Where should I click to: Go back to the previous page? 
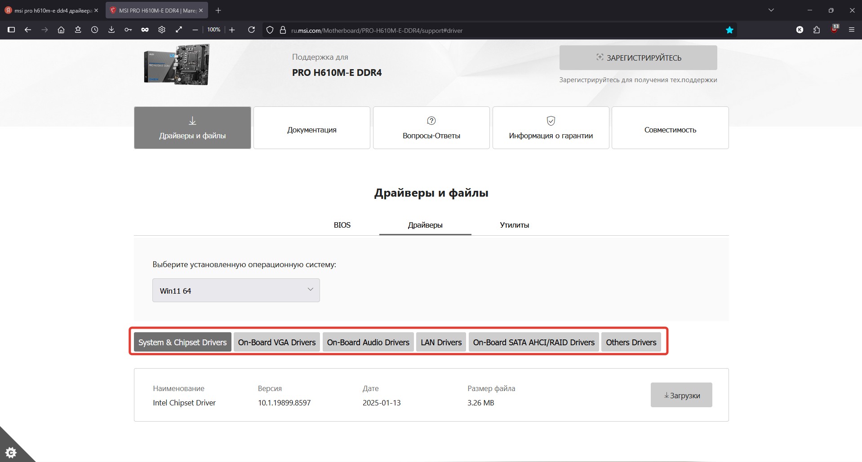pyautogui.click(x=28, y=30)
